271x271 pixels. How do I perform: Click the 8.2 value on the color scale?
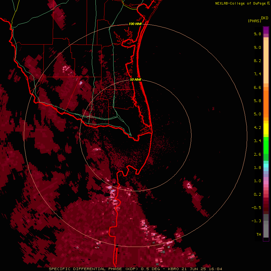(x=257, y=61)
